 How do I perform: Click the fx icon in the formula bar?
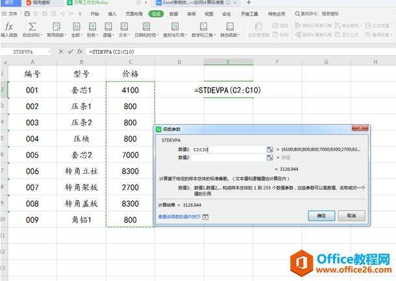(80, 51)
